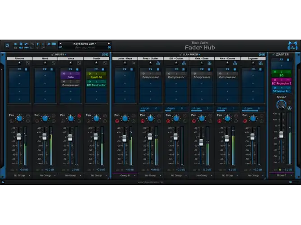301x225 pixels.
Task: Open network icon on Kris - Bass
Action: [x=209, y=63]
